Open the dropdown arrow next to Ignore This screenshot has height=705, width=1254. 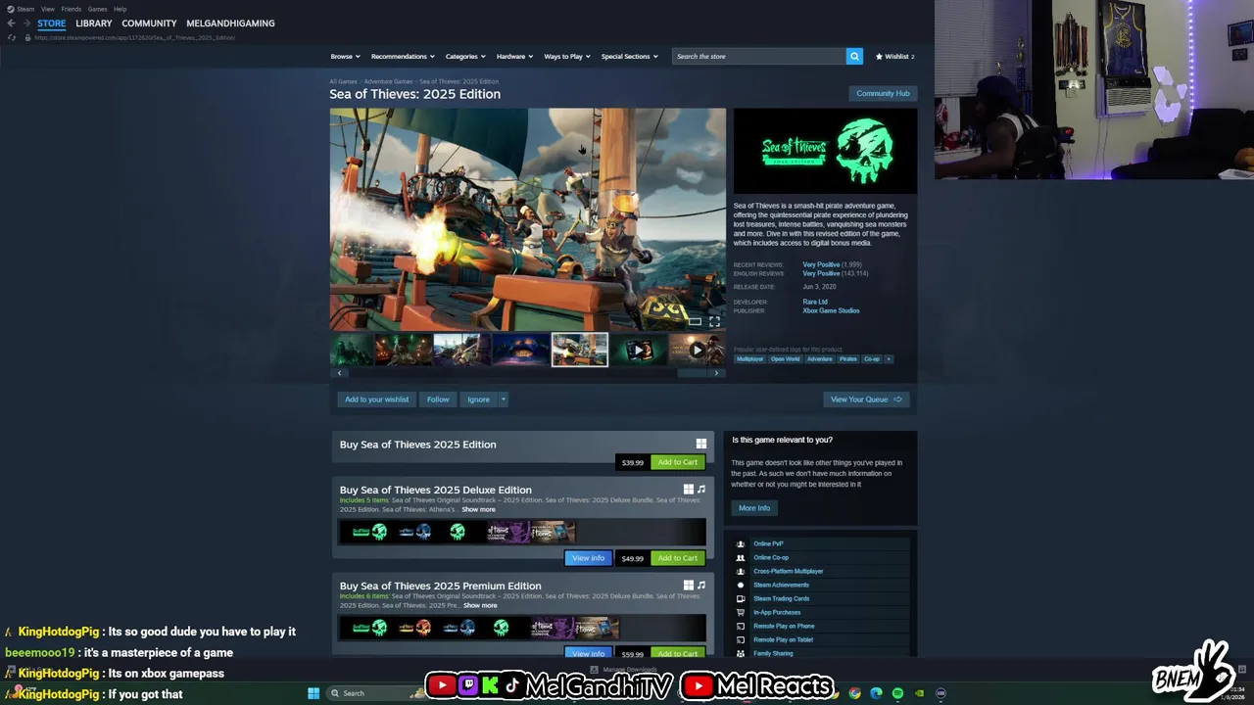[504, 399]
